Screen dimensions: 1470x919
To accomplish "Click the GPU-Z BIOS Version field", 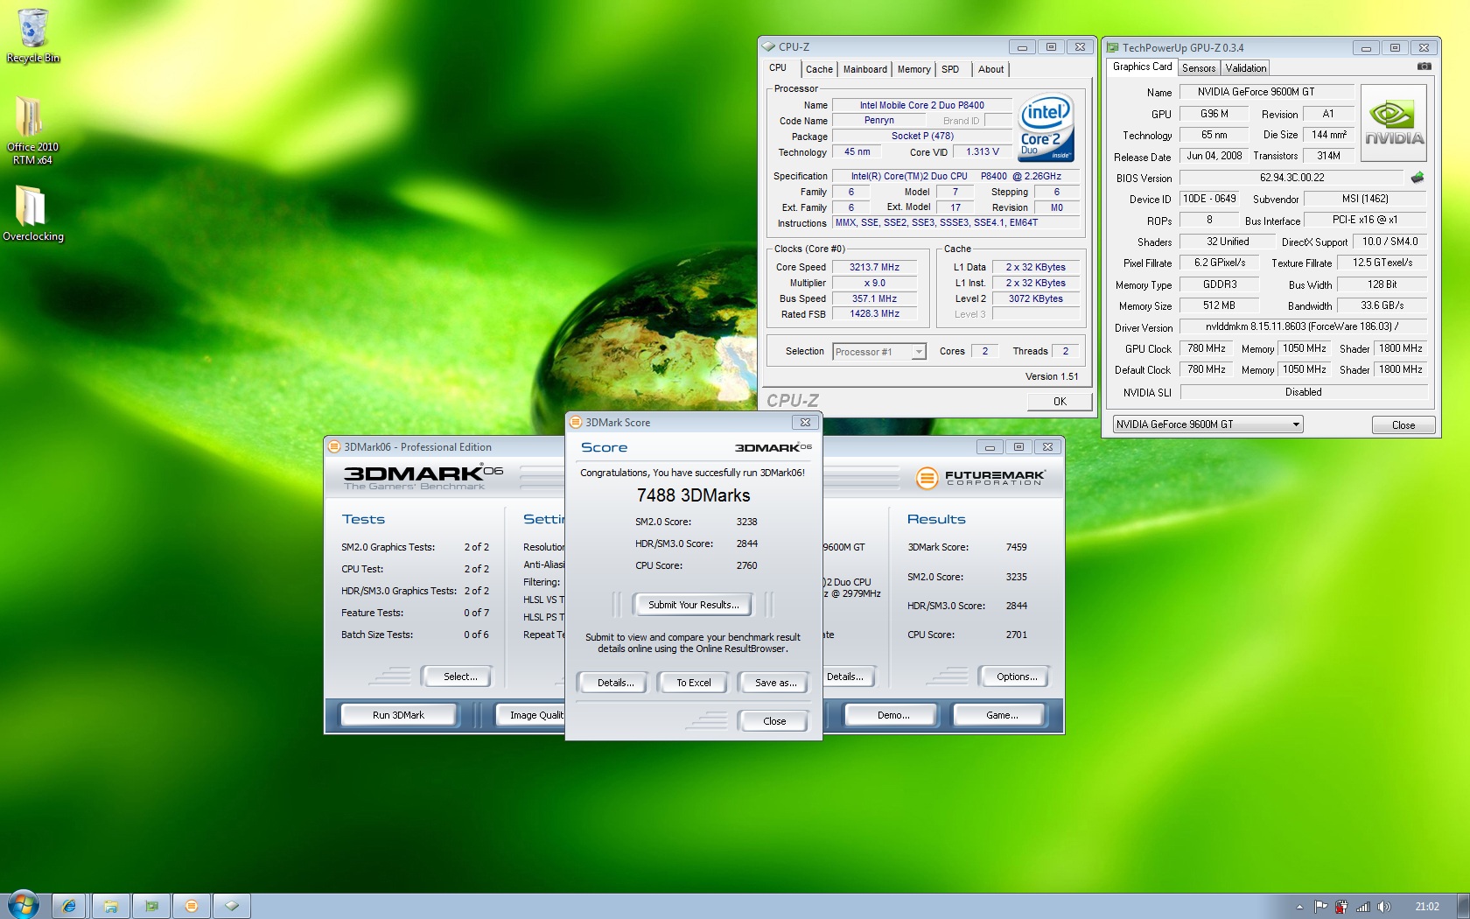I will 1292,178.
